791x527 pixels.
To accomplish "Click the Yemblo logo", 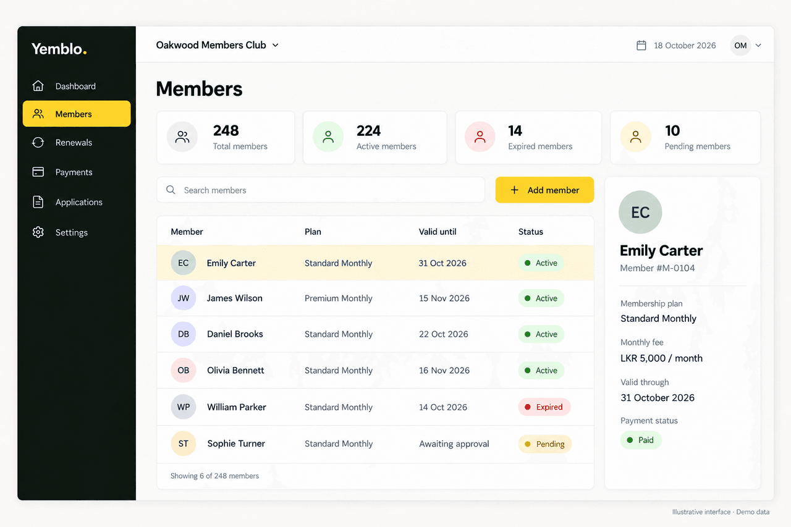I will click(59, 49).
